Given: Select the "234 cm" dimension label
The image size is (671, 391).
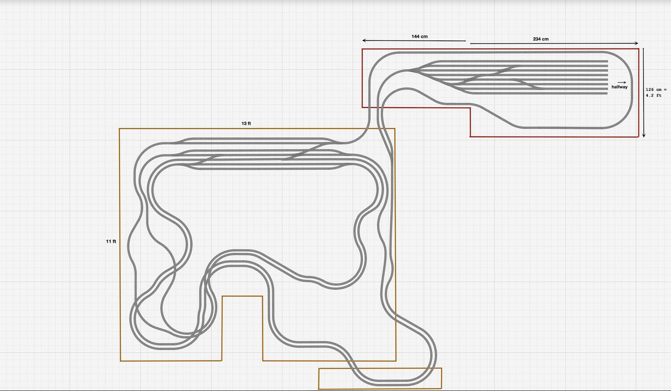Looking at the screenshot, I should click(540, 39).
